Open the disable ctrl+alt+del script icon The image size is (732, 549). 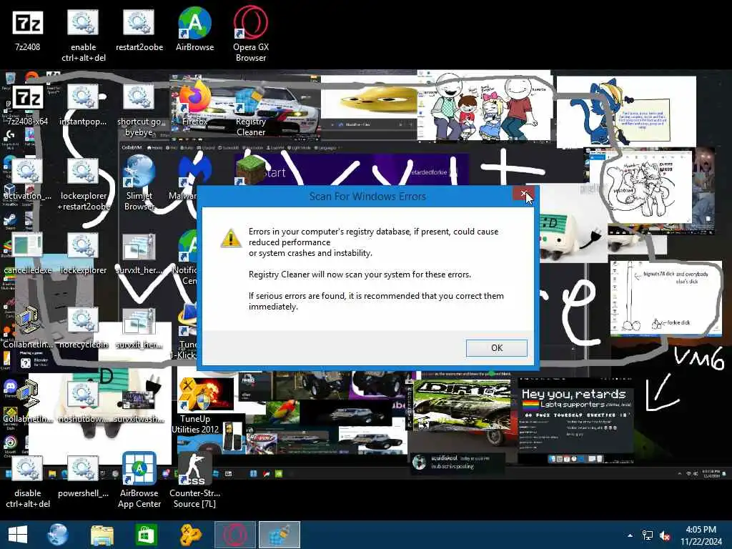28,482
